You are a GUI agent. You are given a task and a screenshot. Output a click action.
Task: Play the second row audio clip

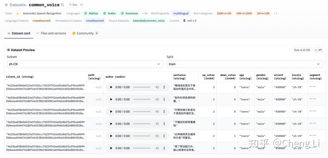coord(111,99)
